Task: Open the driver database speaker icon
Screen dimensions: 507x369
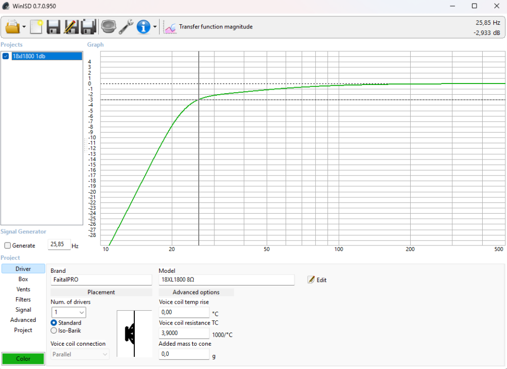Action: (x=108, y=27)
